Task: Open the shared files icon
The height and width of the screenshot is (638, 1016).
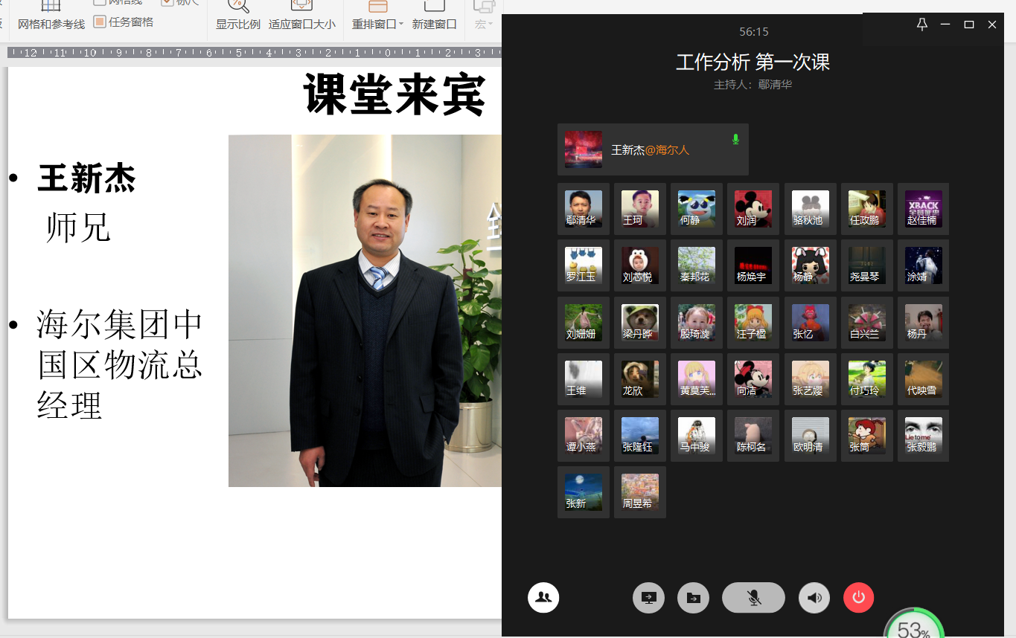Action: 693,597
